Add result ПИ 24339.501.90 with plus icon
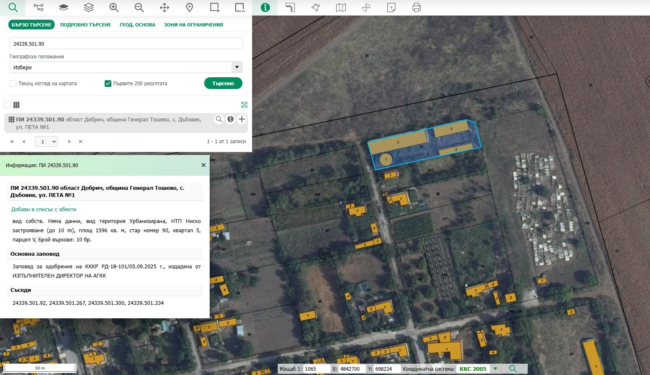This screenshot has height=375, width=650. click(242, 119)
